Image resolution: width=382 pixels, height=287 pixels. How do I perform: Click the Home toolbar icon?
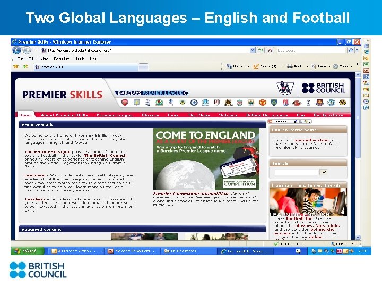click(229, 66)
